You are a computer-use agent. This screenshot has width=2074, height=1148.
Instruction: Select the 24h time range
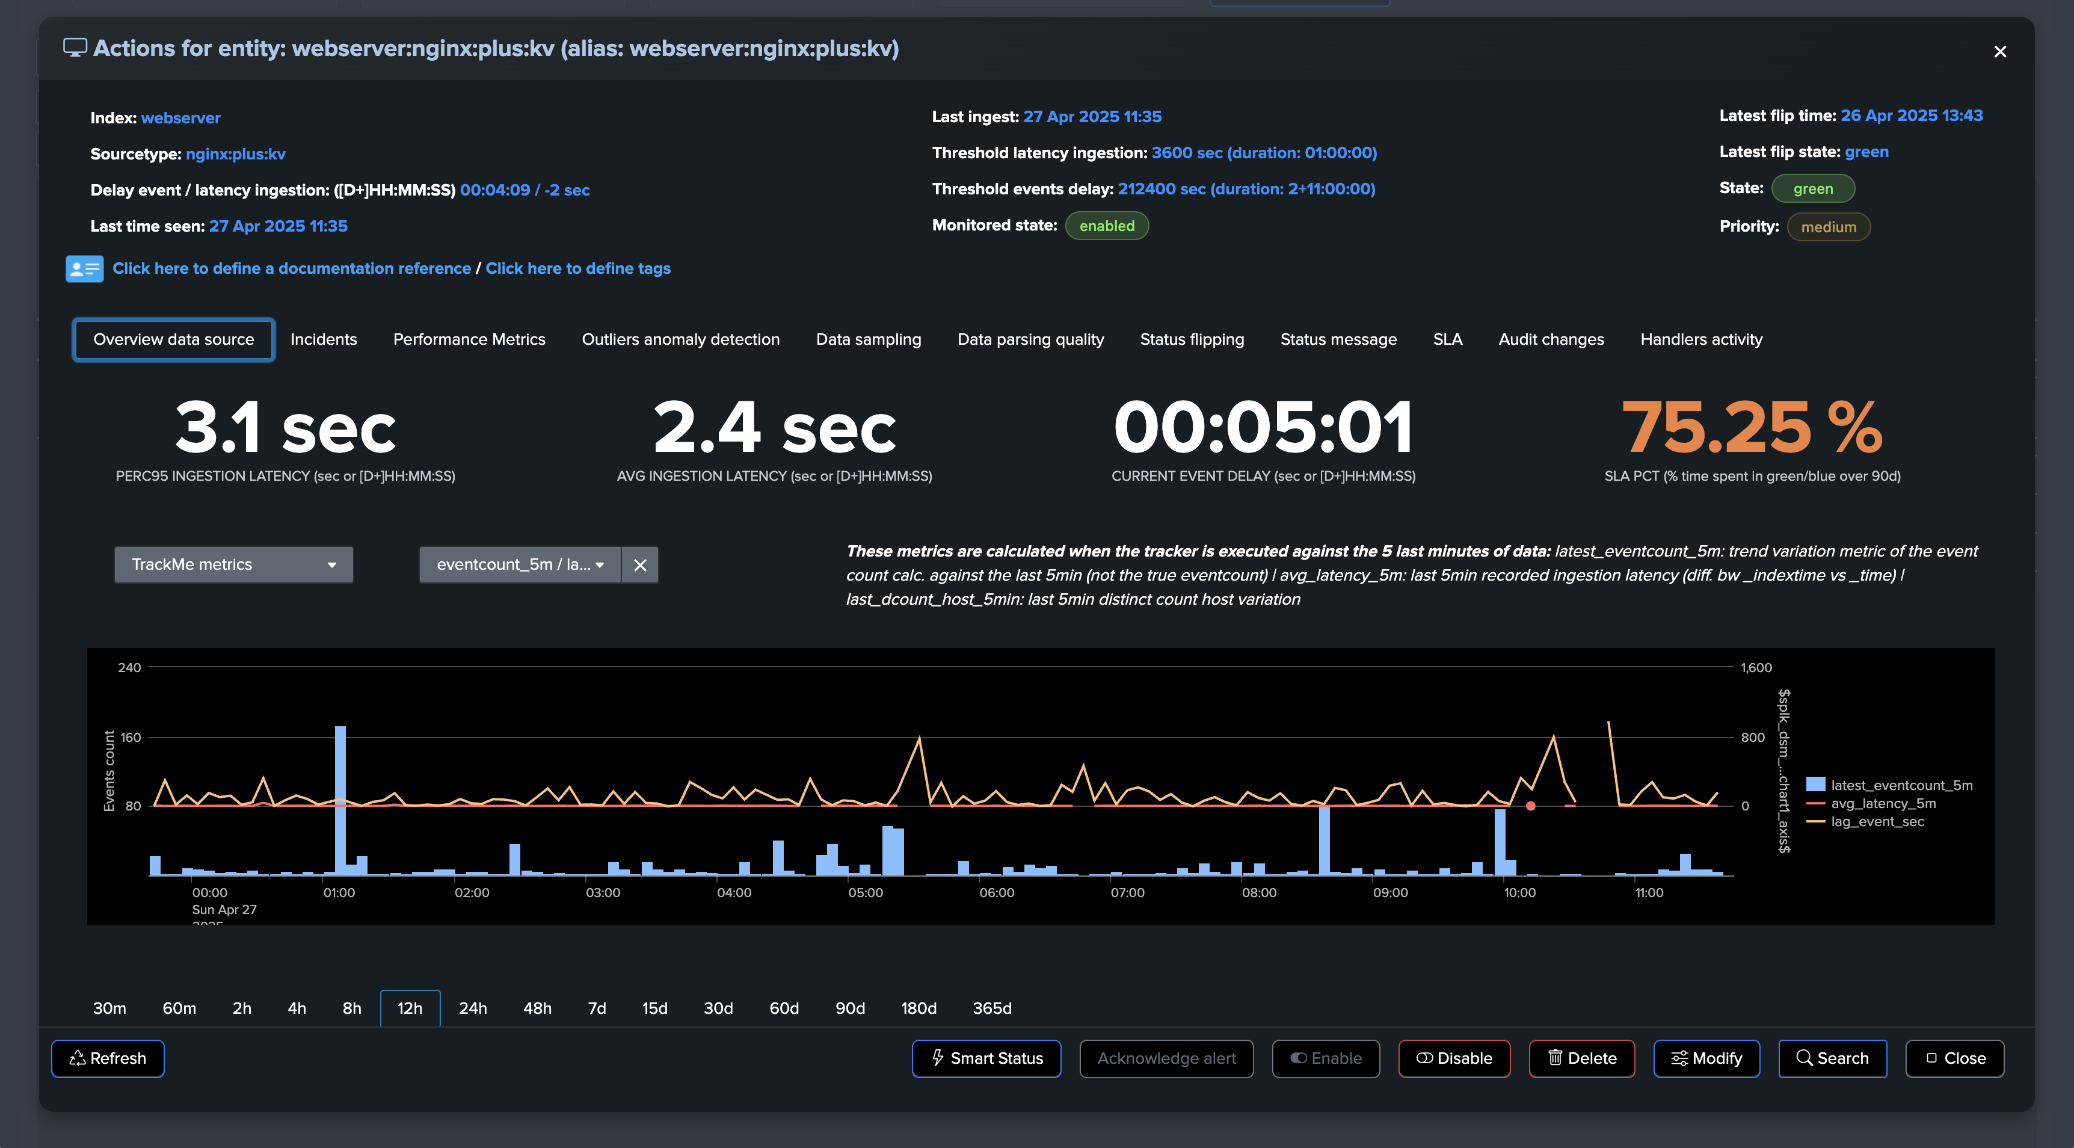pos(473,1008)
